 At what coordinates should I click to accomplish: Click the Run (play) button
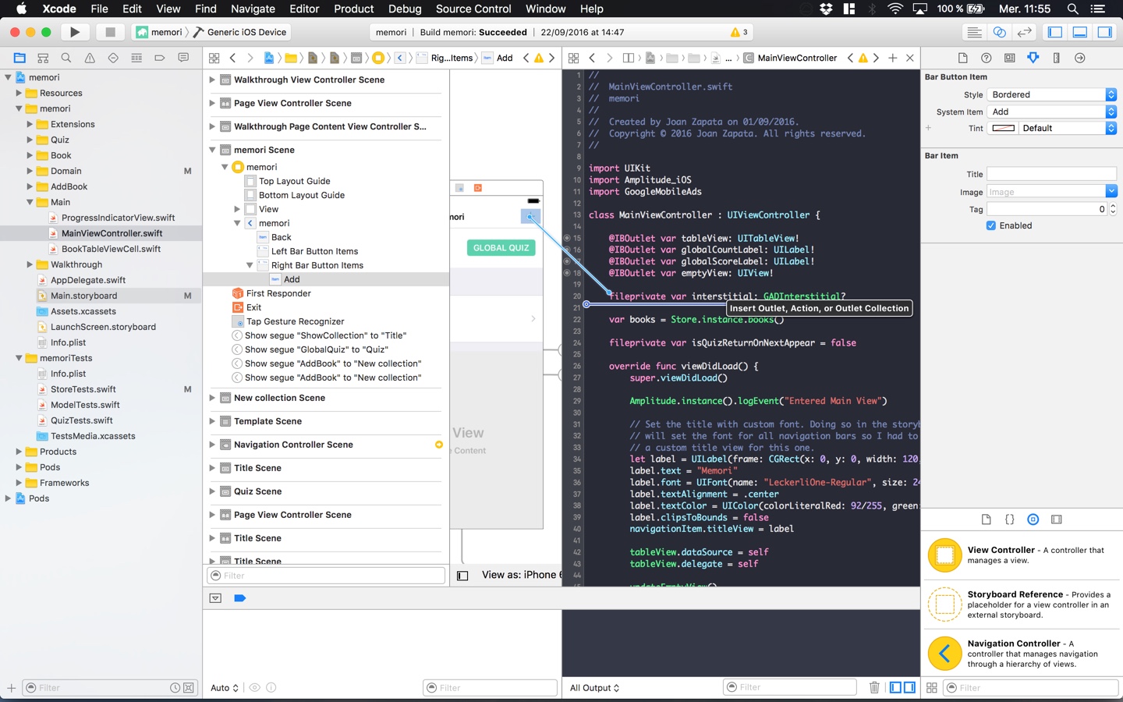point(74,32)
